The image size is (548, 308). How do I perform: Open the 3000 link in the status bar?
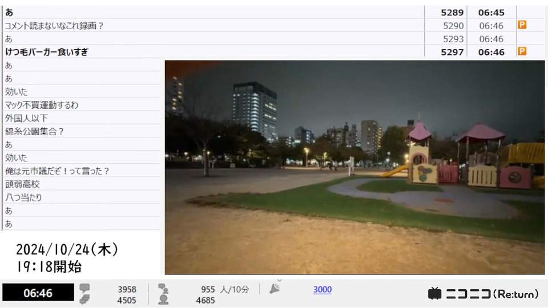[322, 290]
